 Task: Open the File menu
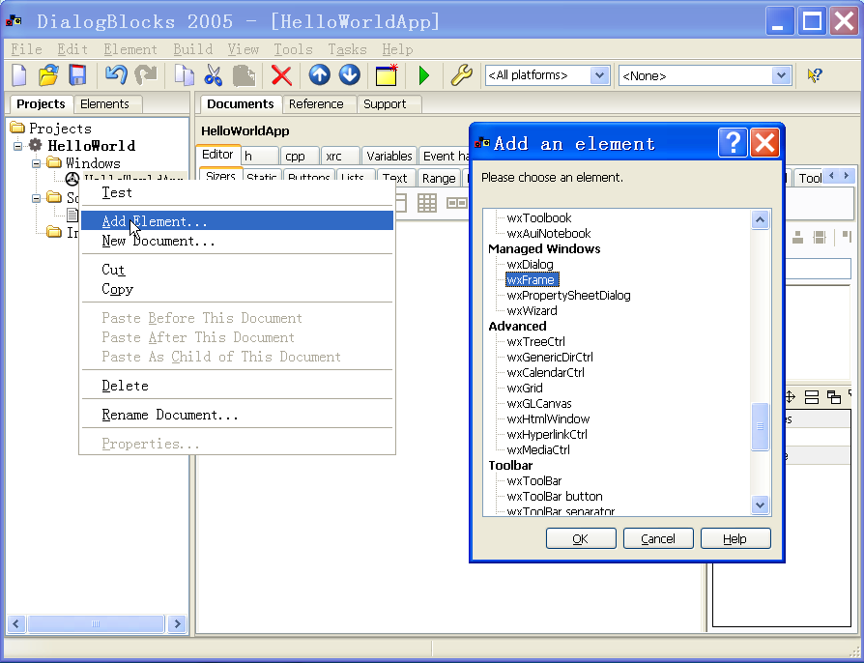tap(26, 49)
